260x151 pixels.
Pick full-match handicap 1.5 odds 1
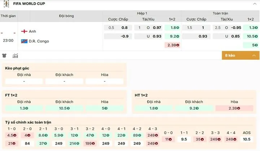(196, 28)
